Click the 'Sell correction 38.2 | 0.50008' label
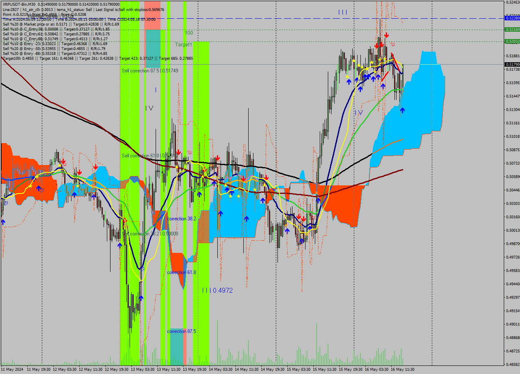 (150, 234)
